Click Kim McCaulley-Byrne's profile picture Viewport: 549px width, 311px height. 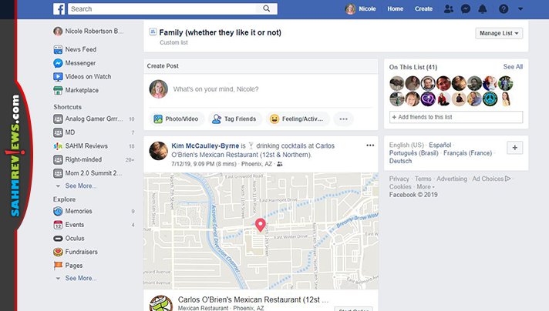click(159, 151)
